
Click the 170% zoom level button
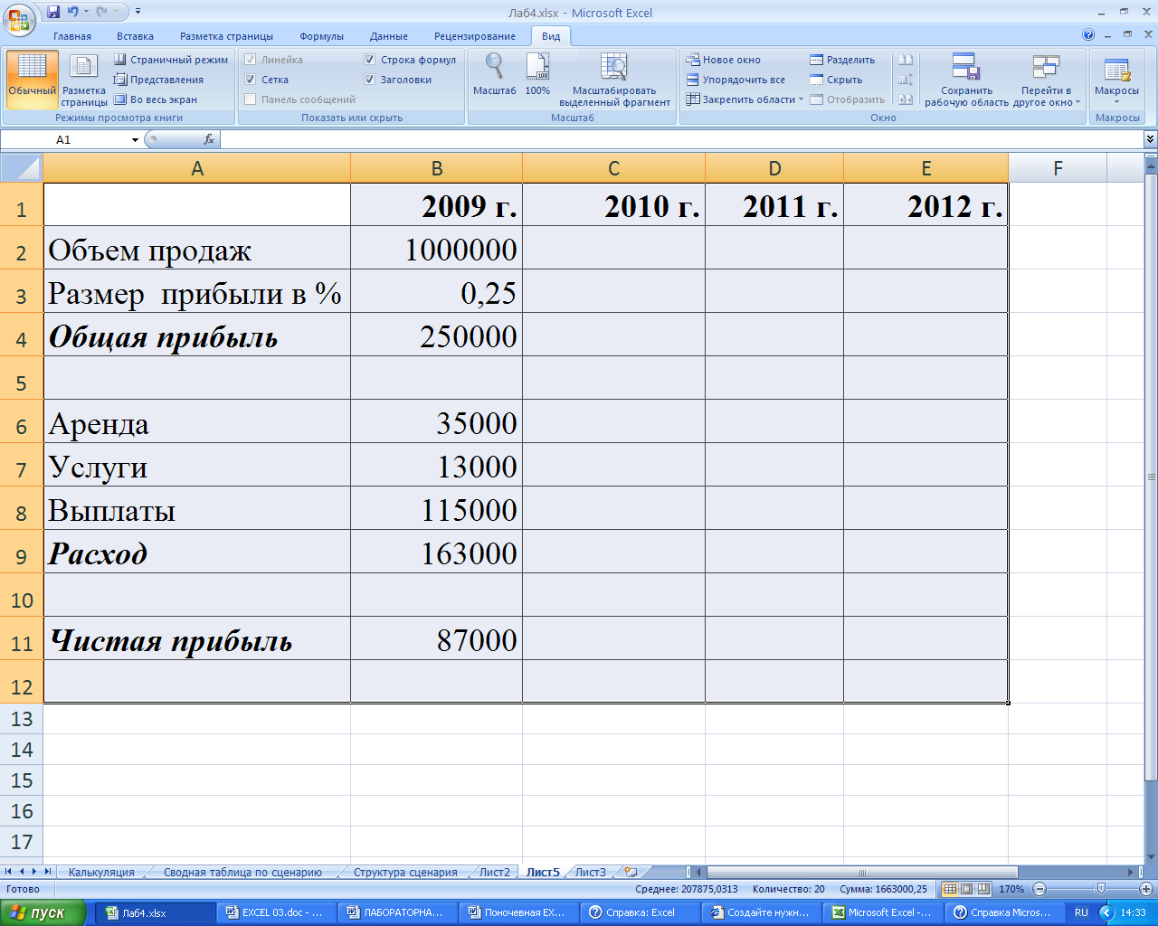1011,889
